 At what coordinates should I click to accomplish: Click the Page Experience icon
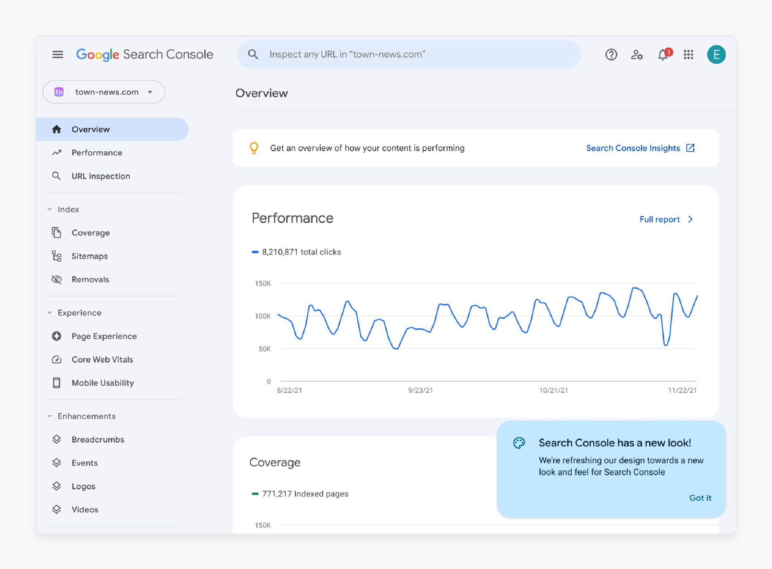coord(57,336)
